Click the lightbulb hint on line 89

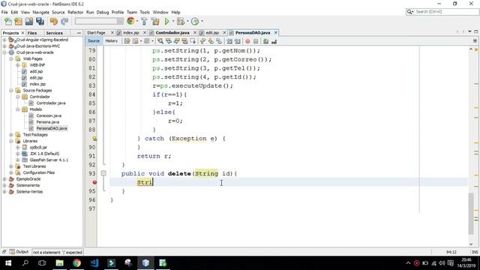tap(94, 139)
